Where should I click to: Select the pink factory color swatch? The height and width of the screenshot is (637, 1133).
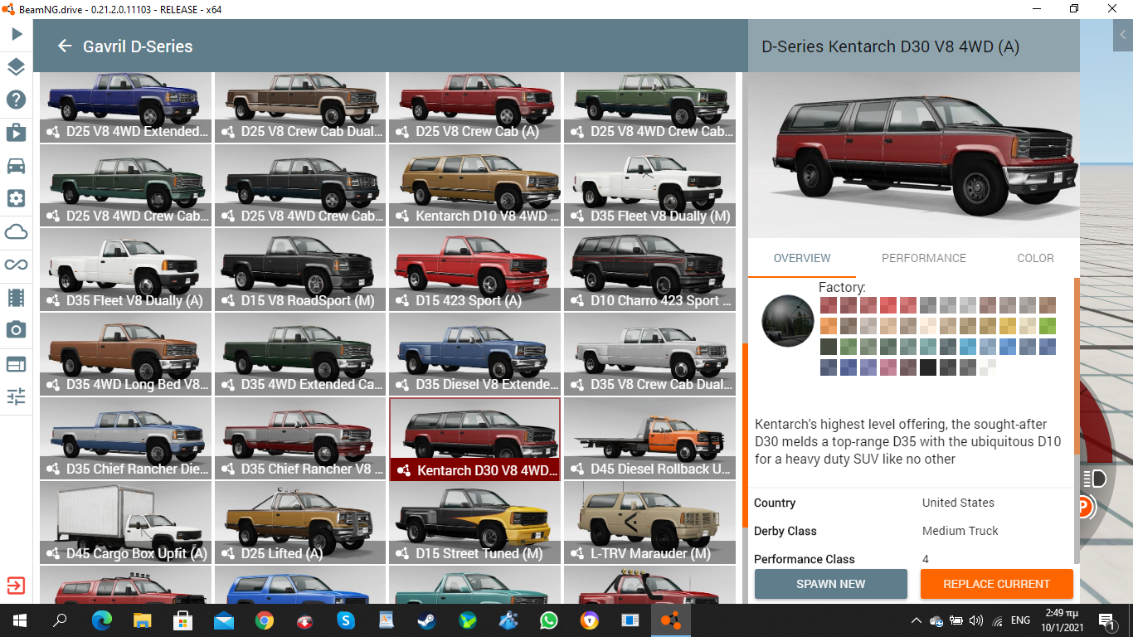pos(888,367)
